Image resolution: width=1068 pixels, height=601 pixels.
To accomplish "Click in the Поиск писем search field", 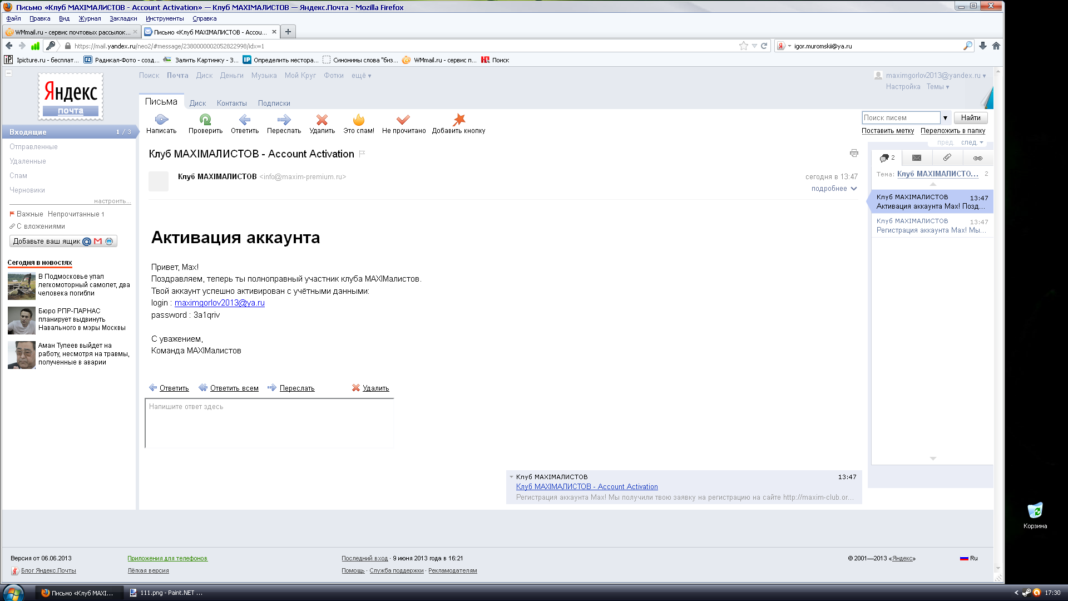I will point(901,117).
